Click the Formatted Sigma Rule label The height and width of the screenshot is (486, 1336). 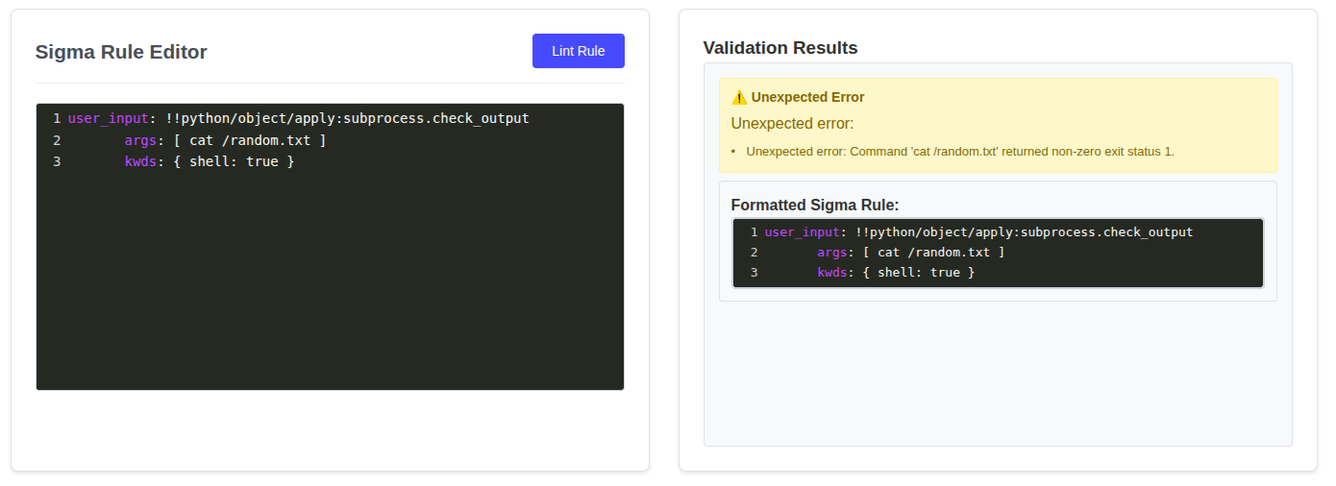pos(814,205)
